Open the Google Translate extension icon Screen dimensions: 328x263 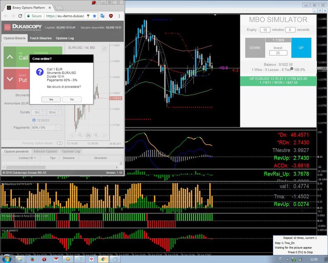pos(102,16)
